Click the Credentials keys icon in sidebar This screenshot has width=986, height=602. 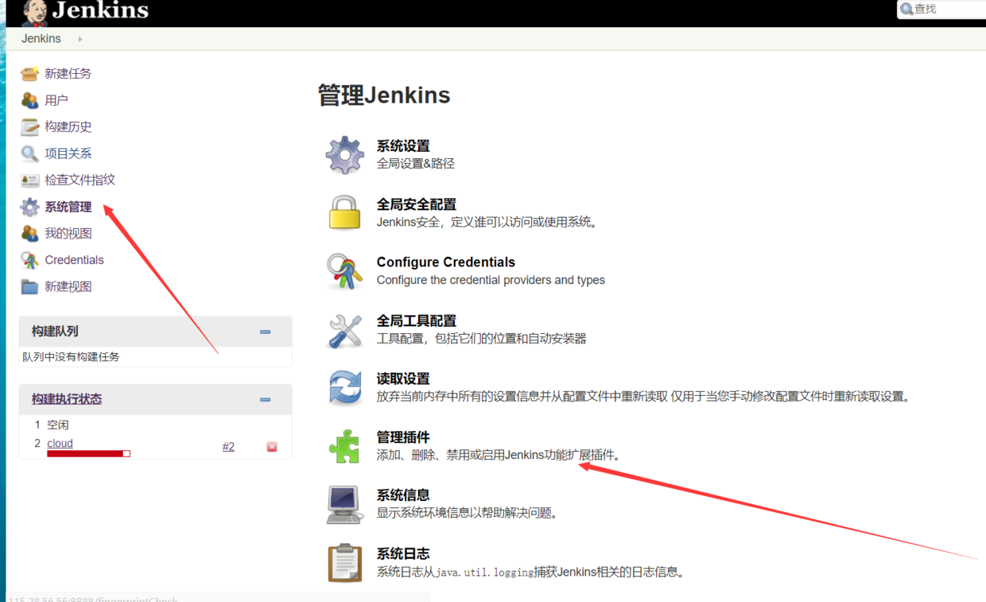[29, 260]
